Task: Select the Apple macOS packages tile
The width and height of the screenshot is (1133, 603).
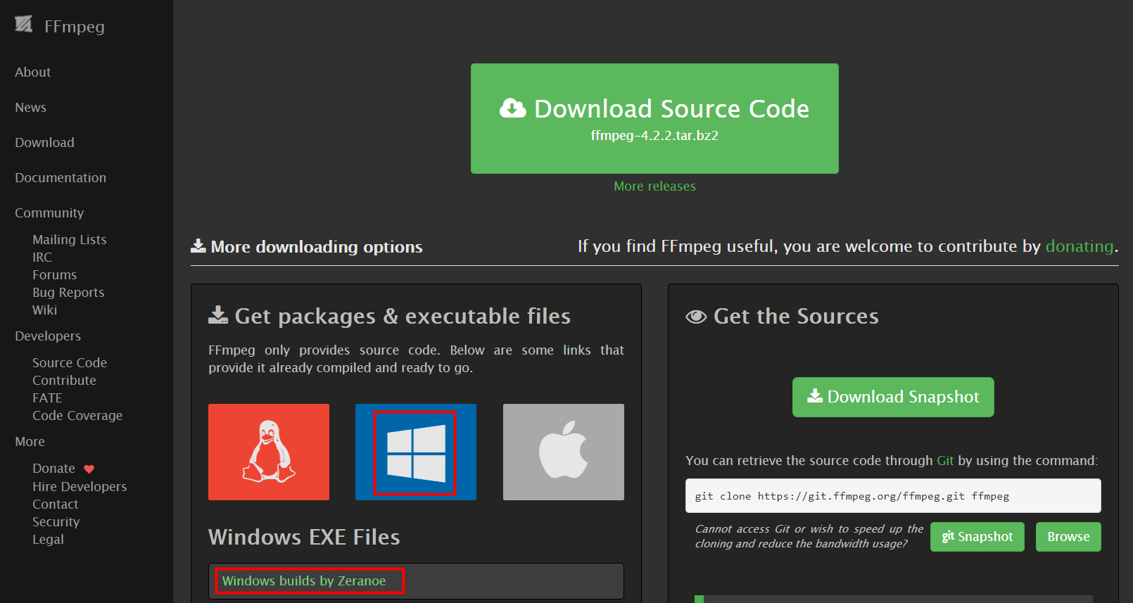Action: 564,452
